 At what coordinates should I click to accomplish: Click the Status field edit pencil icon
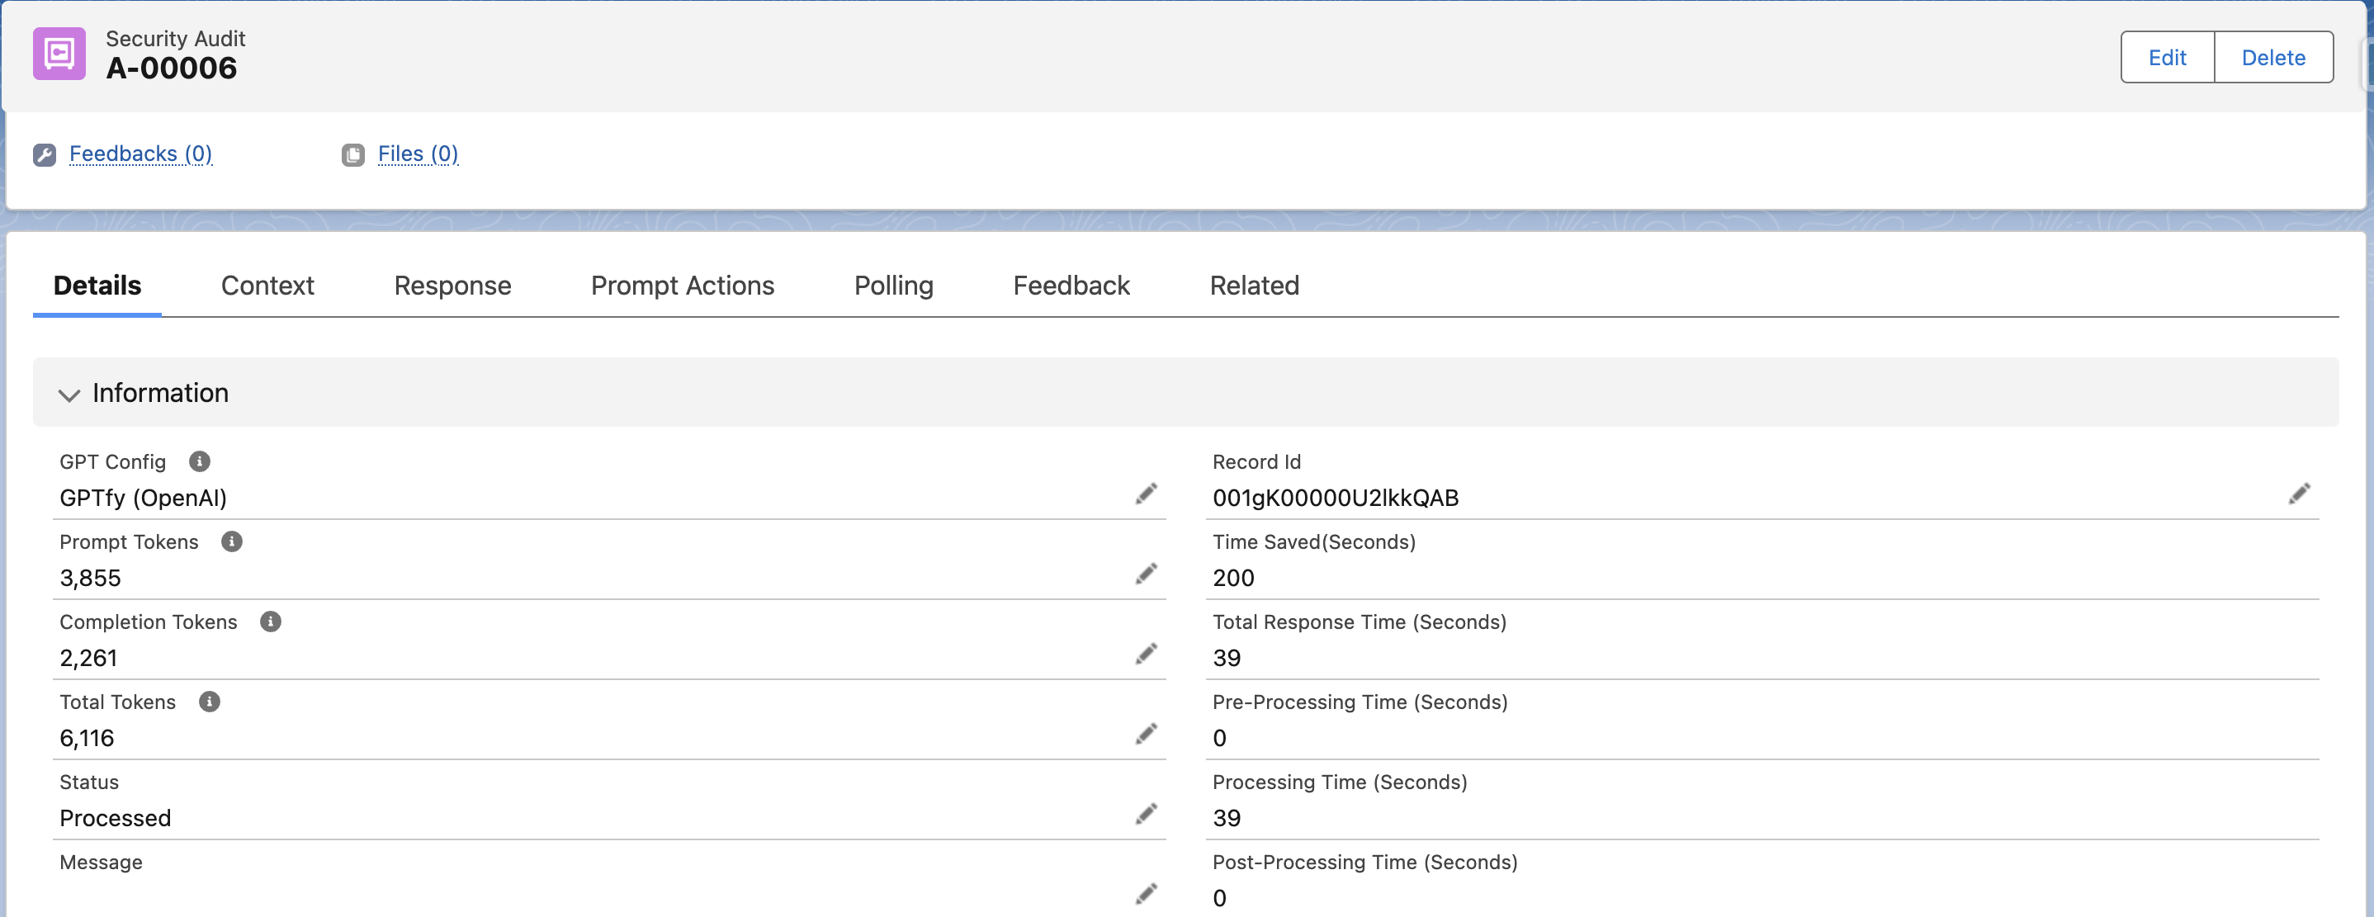[1146, 815]
